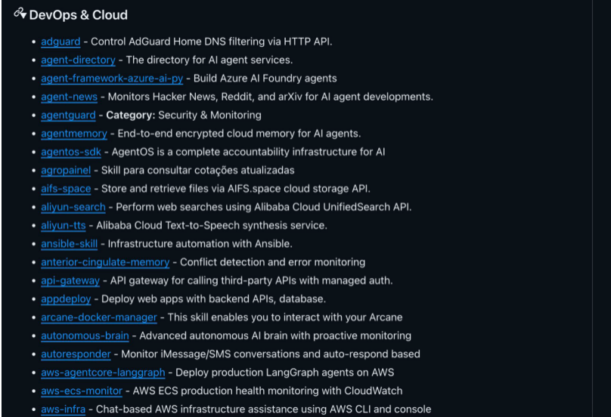Go to the aliyun-search link
The image size is (611, 417).
[x=73, y=207]
